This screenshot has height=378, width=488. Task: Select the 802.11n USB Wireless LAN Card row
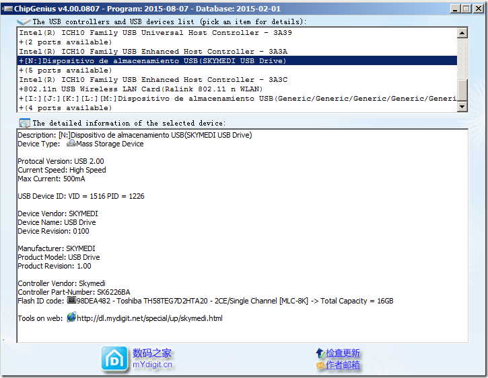pyautogui.click(x=237, y=89)
